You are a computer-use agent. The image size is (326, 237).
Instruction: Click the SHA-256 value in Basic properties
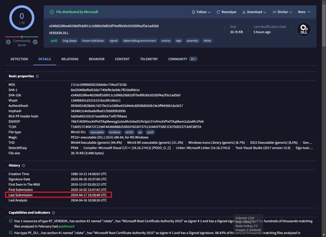pos(125,95)
